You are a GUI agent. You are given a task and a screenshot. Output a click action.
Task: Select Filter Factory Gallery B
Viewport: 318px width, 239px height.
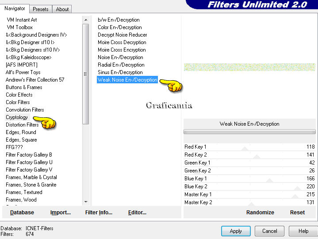point(29,154)
